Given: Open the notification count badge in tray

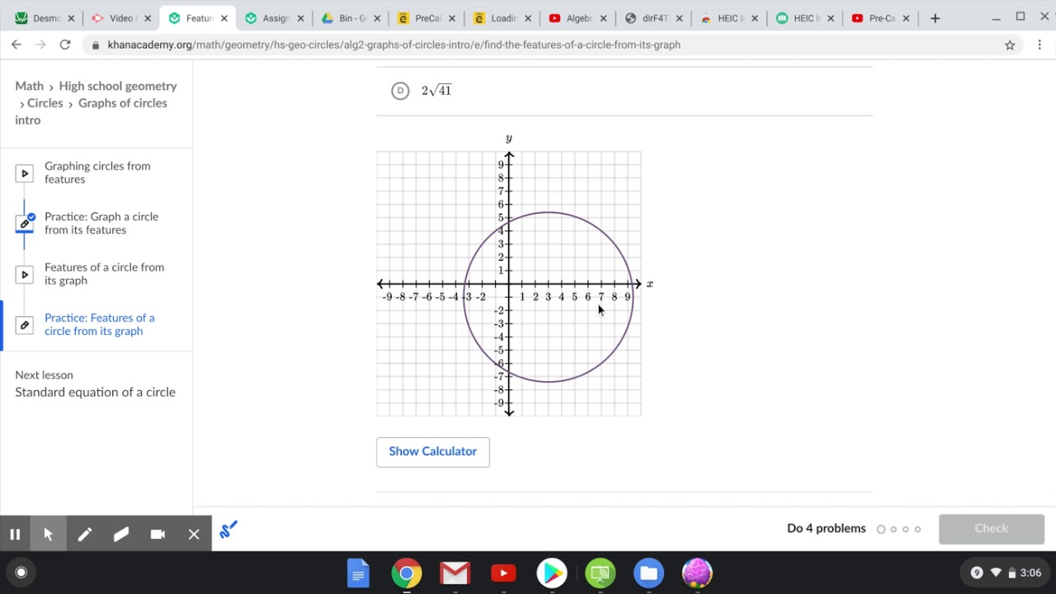Looking at the screenshot, I should [x=977, y=573].
